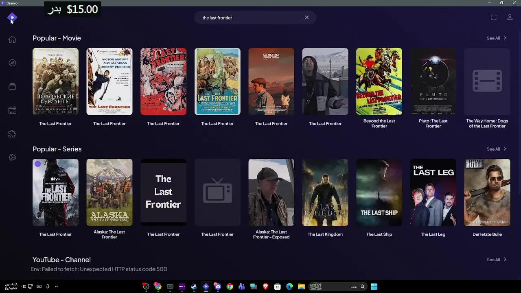Screen dimensions: 521x293
Task: Expand Popular - Series with the chevron arrow
Action: pyautogui.click(x=505, y=149)
